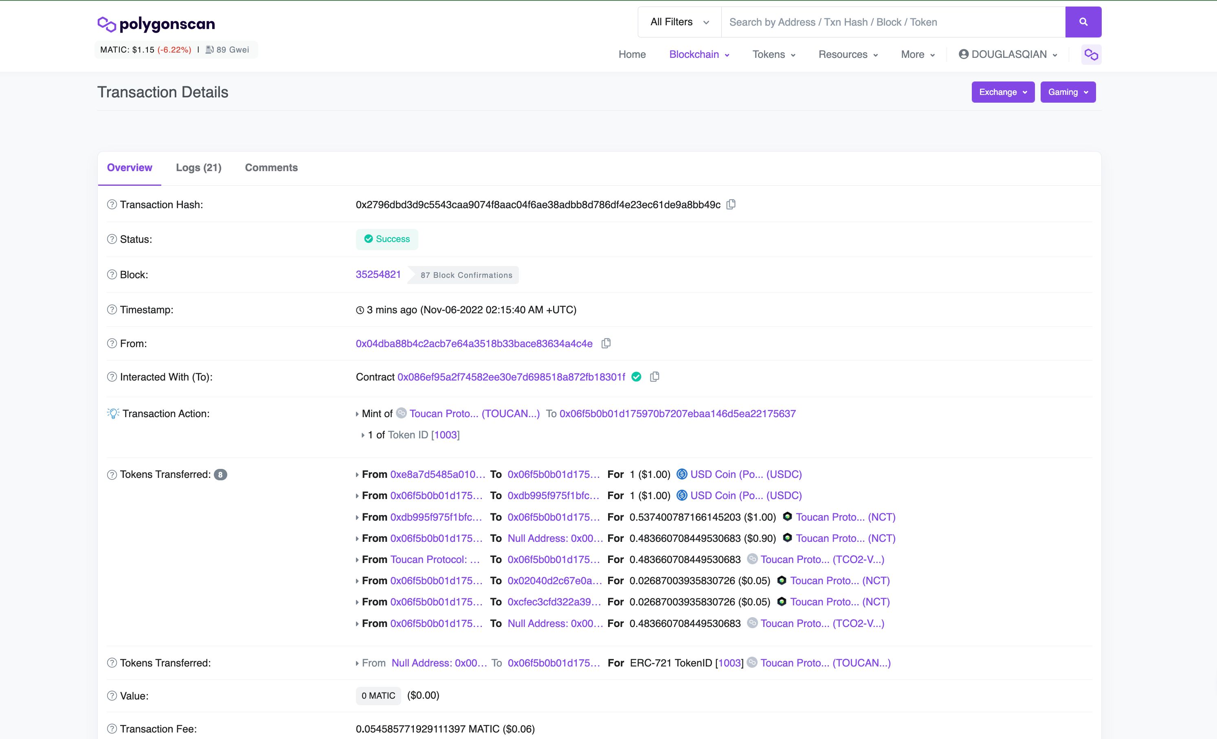The width and height of the screenshot is (1217, 739).
Task: Open block 35254821
Action: point(378,274)
